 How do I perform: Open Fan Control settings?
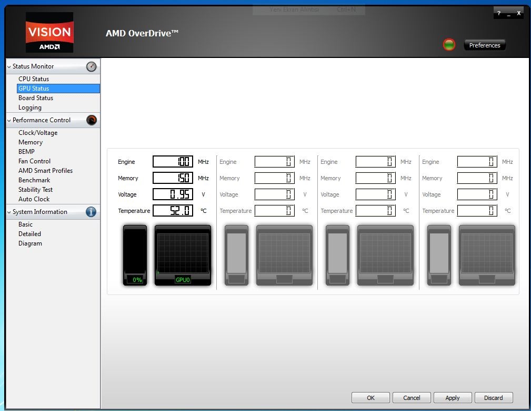pos(34,161)
